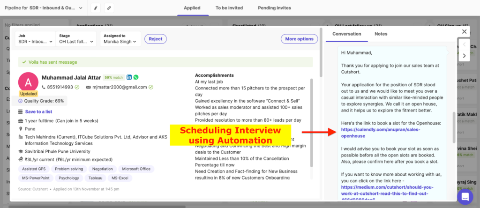Click the Negotiation skill tag
Viewport: 480px width, 208px height.
pos(103,169)
